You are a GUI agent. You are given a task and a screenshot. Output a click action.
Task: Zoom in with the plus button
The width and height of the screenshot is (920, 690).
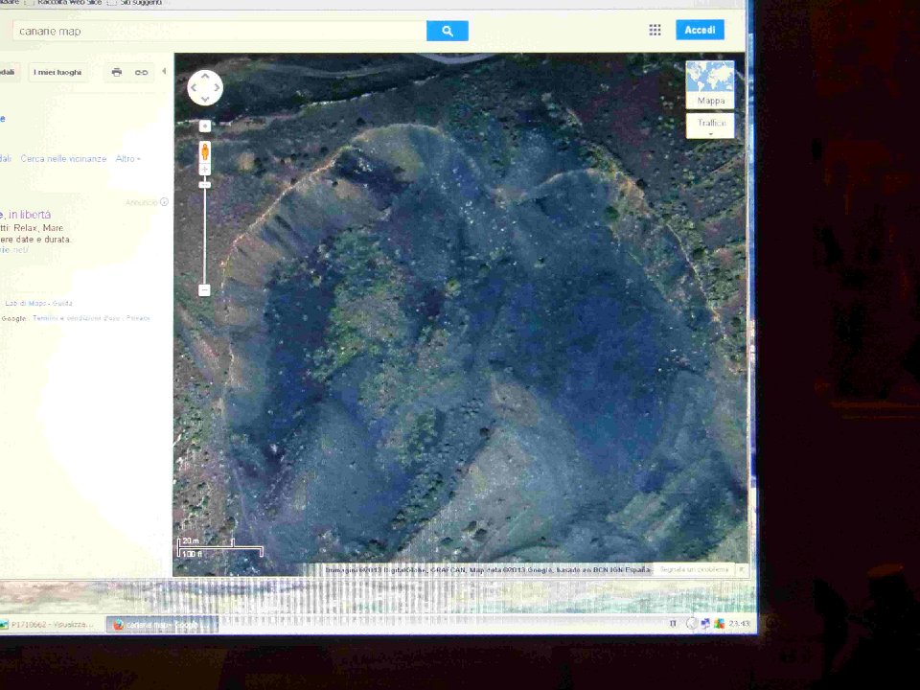(x=205, y=170)
